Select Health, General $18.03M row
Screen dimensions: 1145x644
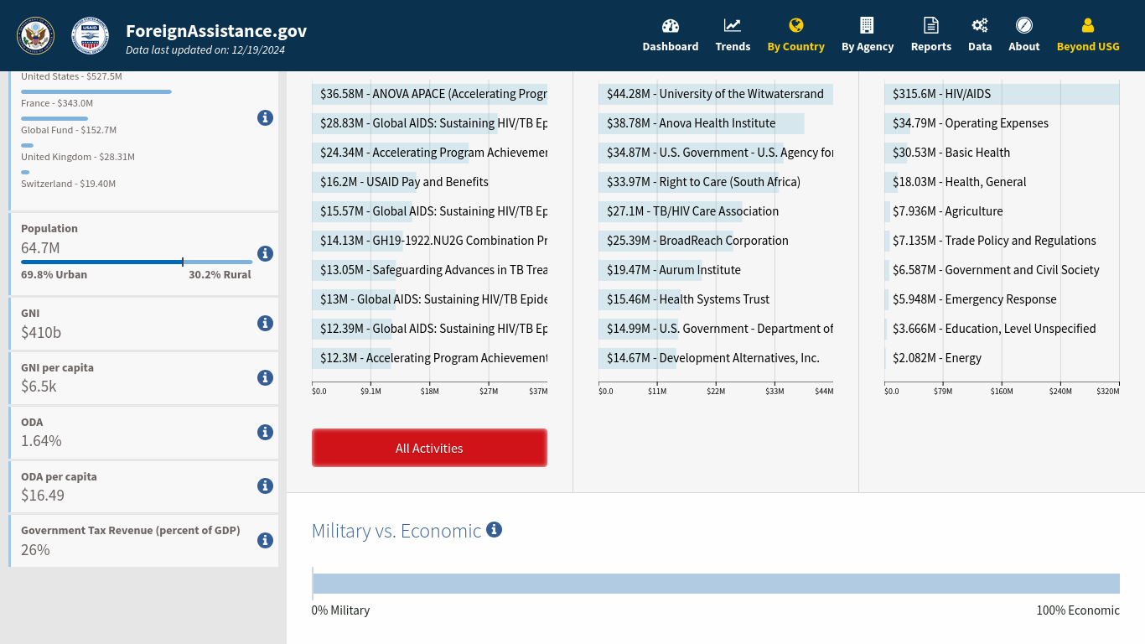[x=1002, y=182]
